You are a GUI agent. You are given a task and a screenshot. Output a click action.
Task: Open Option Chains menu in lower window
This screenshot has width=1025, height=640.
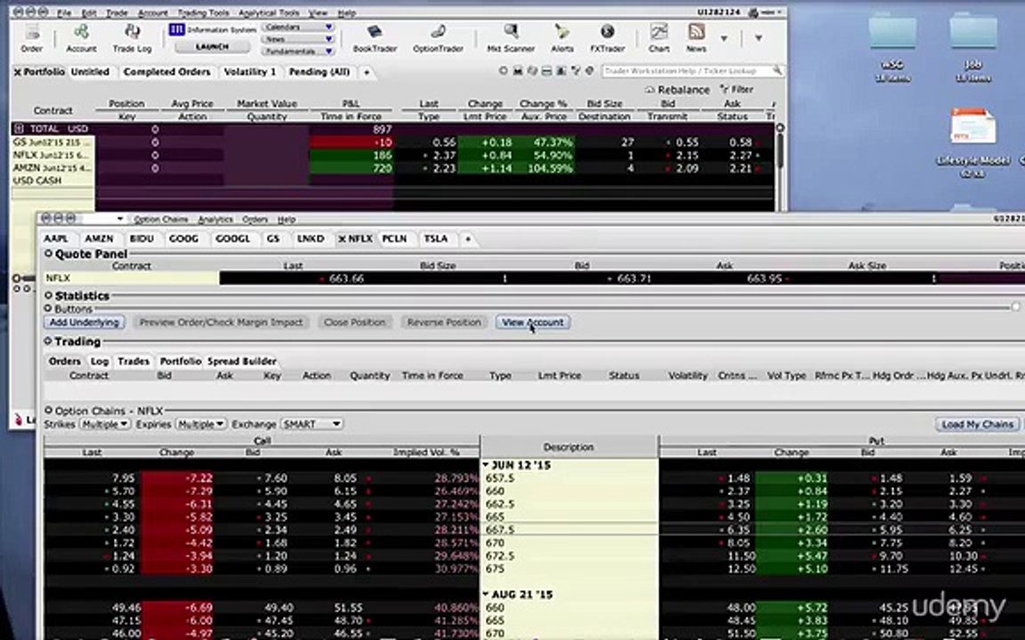pyautogui.click(x=161, y=220)
